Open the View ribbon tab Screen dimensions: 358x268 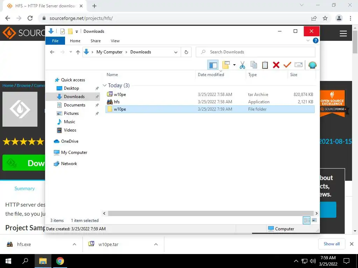coord(115,41)
